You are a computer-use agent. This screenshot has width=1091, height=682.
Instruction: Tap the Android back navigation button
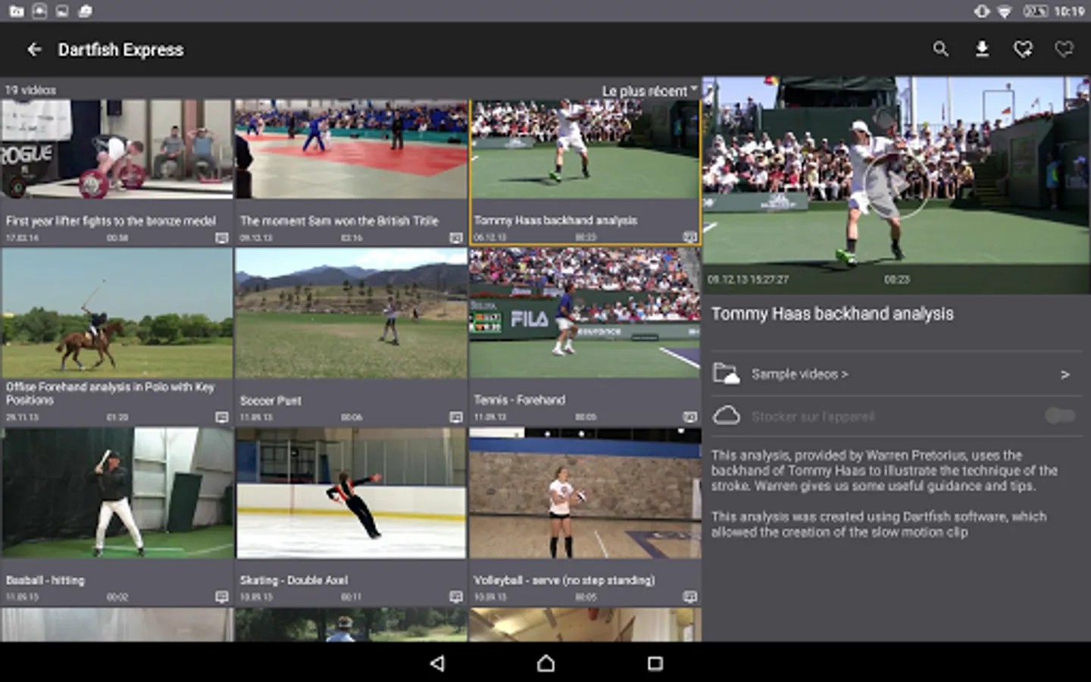[437, 663]
